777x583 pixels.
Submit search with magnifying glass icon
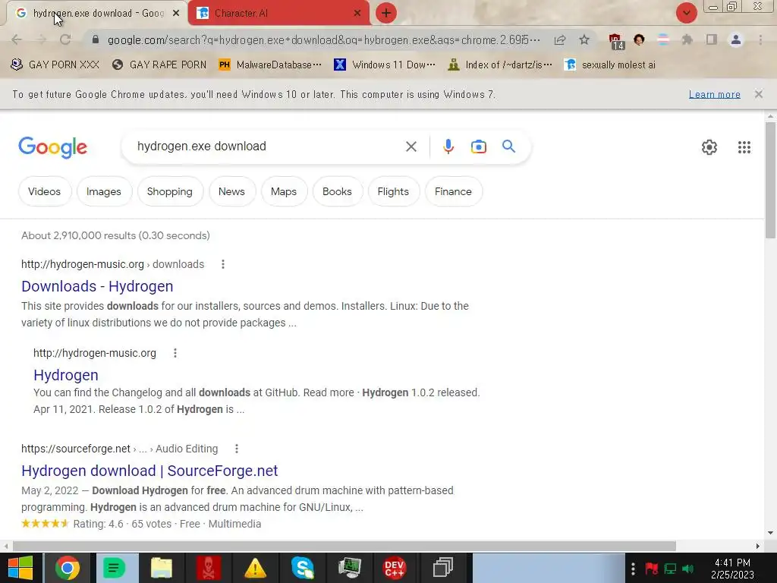pyautogui.click(x=508, y=147)
